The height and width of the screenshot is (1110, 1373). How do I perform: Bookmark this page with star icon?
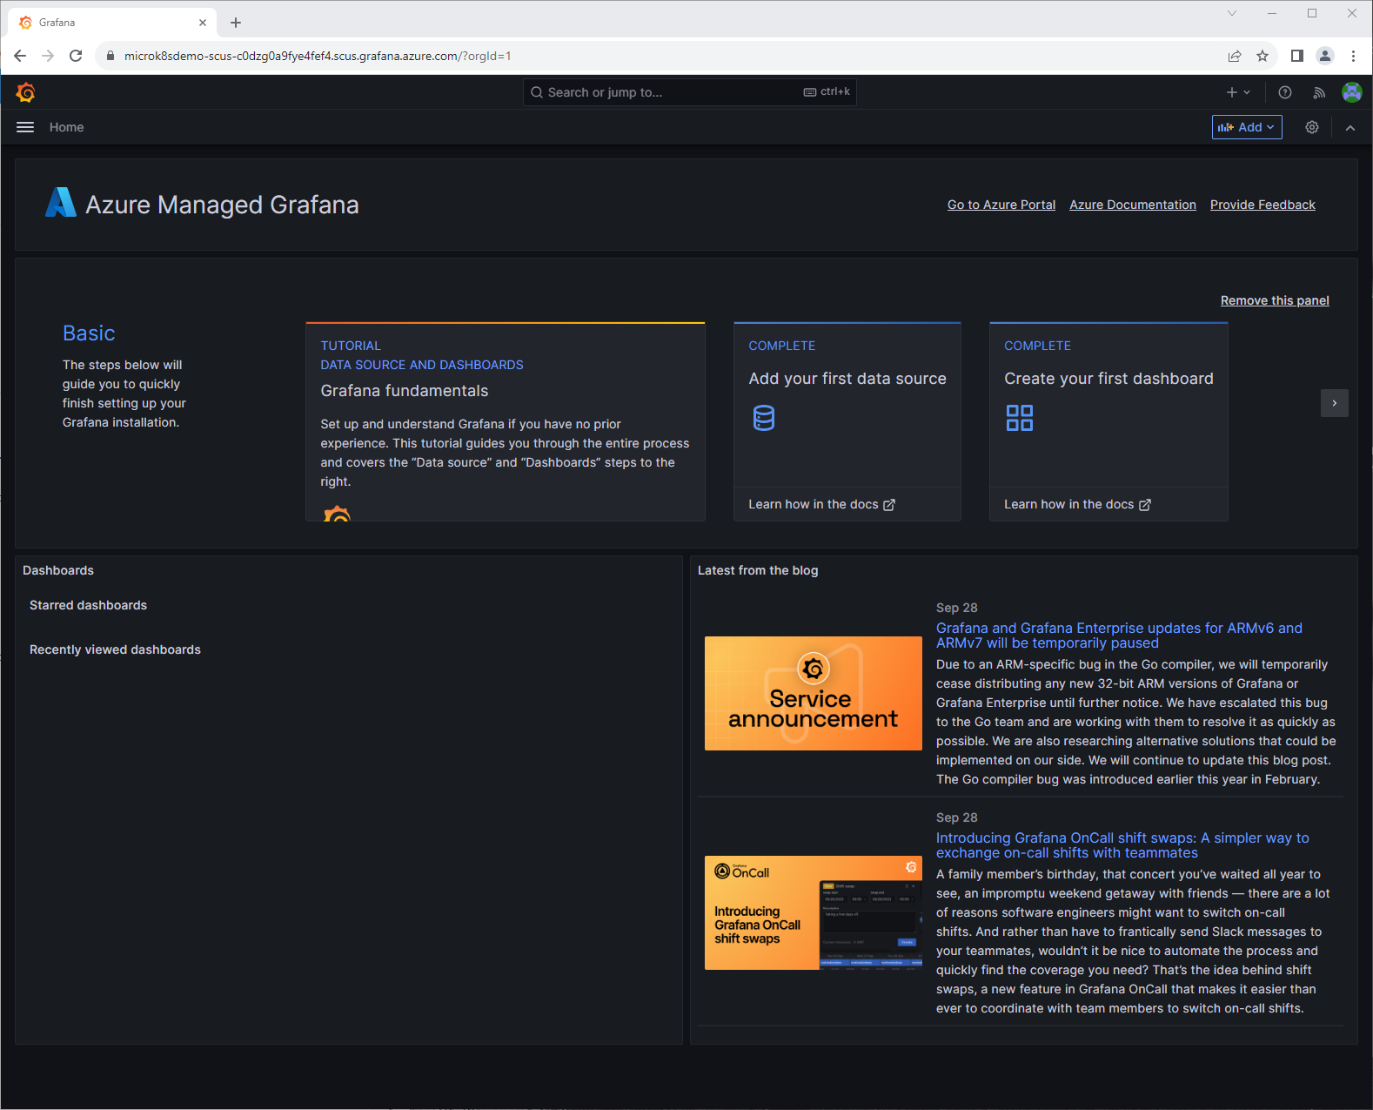[x=1262, y=56]
